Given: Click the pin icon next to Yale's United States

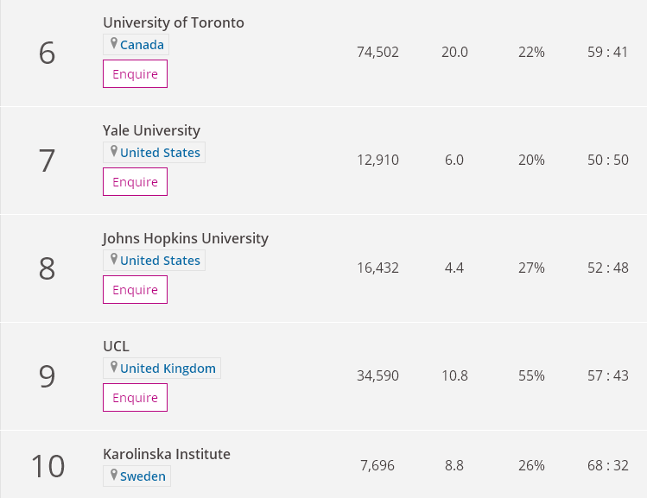Looking at the screenshot, I should pos(113,152).
